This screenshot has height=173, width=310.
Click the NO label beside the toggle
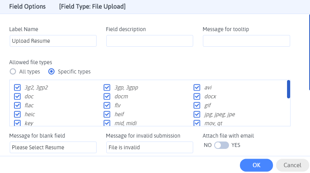click(208, 145)
